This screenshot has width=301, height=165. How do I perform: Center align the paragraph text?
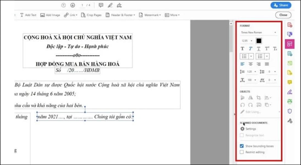click(x=250, y=63)
